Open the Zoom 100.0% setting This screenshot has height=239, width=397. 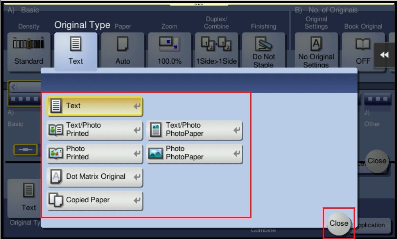[169, 52]
